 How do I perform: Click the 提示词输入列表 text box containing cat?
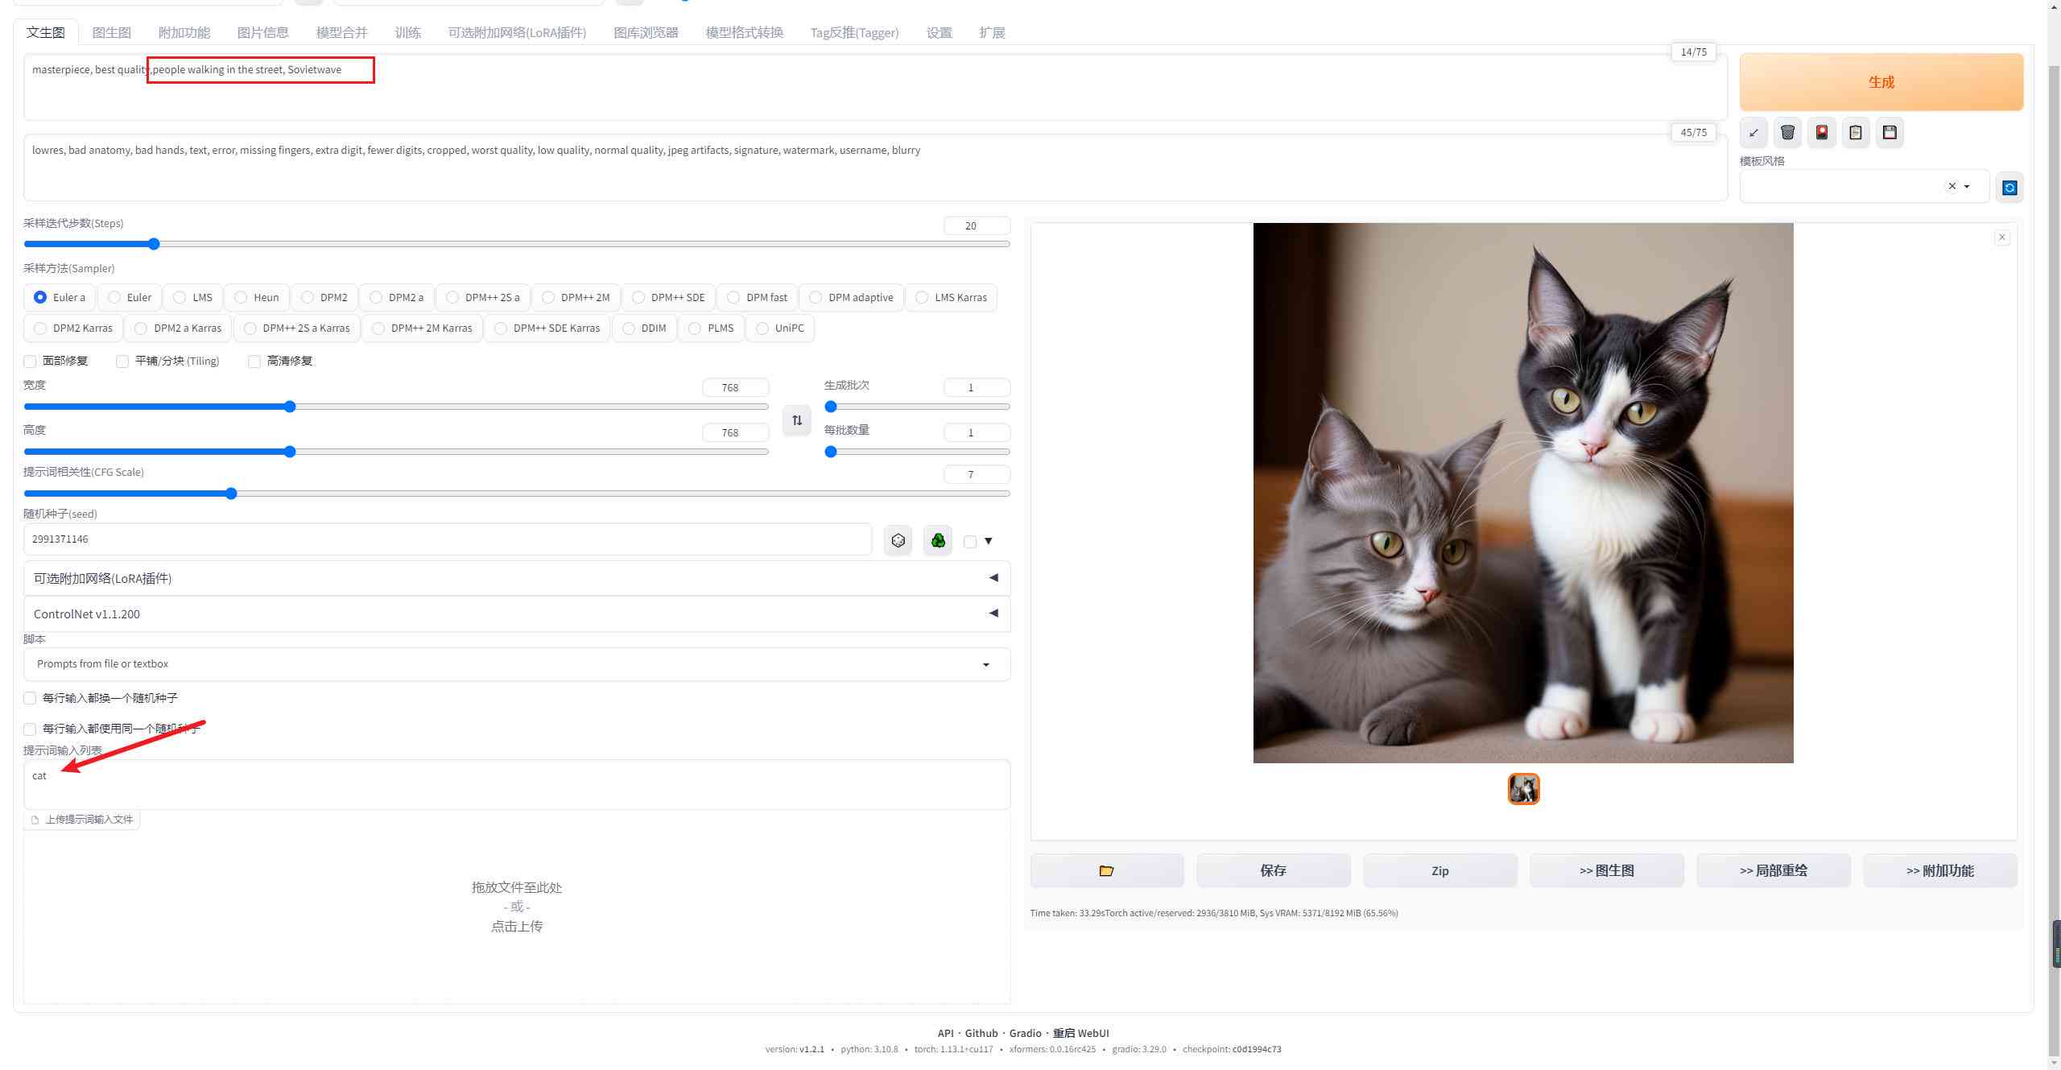517,785
